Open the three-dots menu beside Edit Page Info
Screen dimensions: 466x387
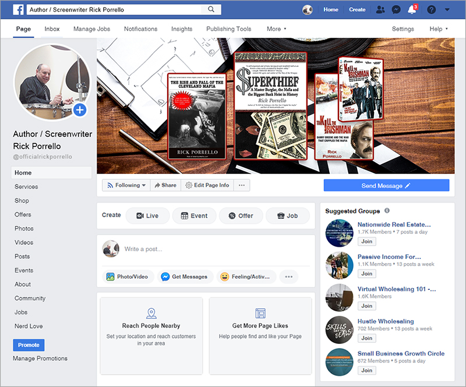tap(242, 185)
